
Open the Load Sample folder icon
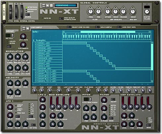point(28,29)
